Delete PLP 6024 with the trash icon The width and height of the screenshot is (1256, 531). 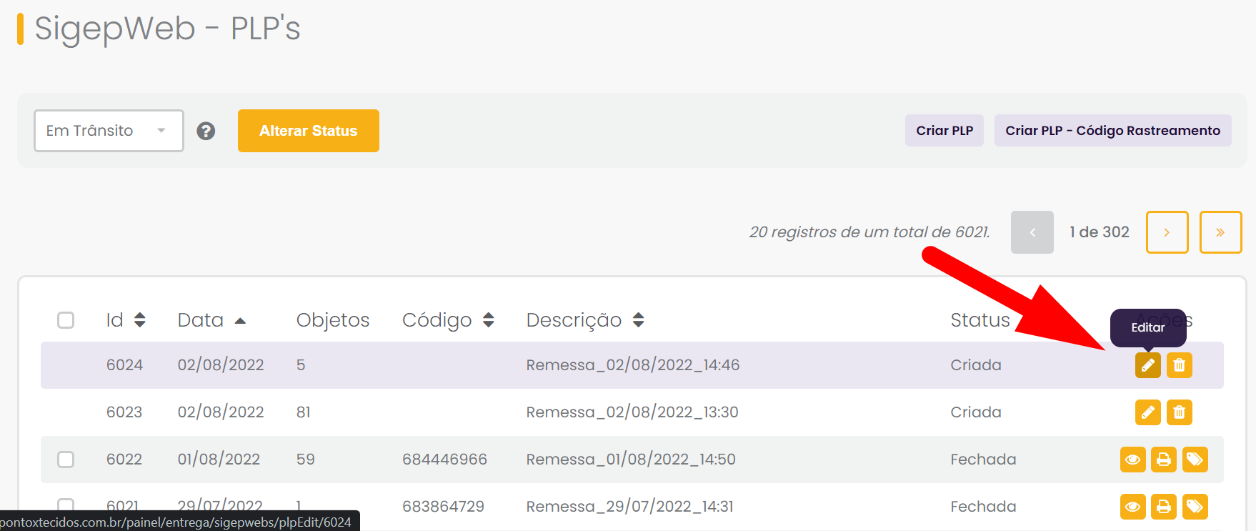tap(1180, 365)
